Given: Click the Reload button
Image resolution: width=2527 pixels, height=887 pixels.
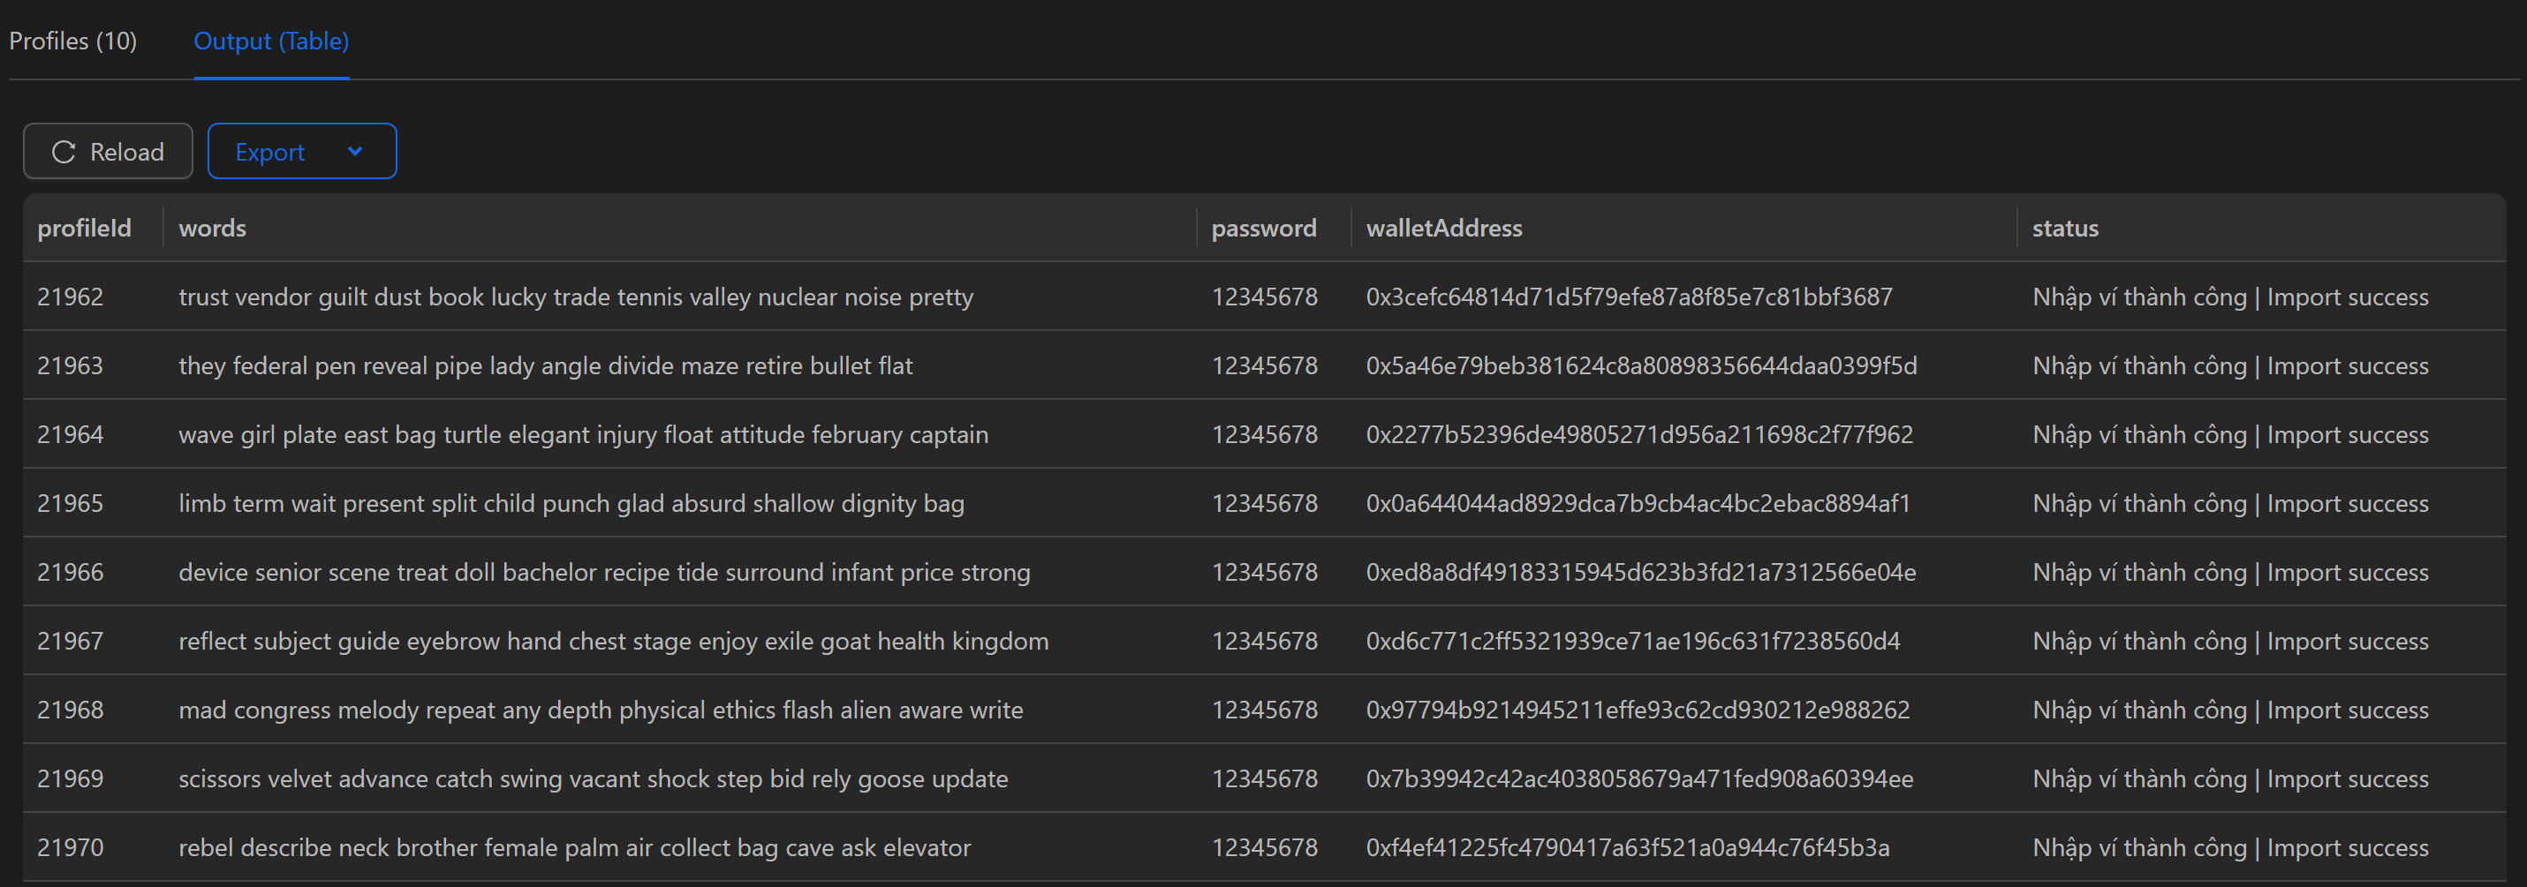Looking at the screenshot, I should pyautogui.click(x=107, y=151).
